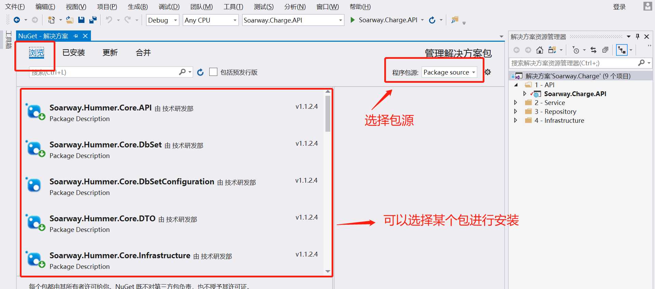This screenshot has height=289, width=655.
Task: Click the navigate forward arrow in the main toolbar
Action: pyautogui.click(x=35, y=20)
